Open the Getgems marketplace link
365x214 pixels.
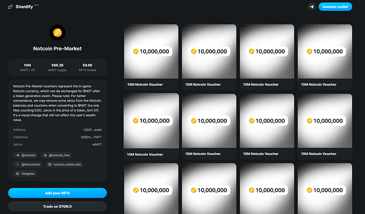[x=25, y=173]
